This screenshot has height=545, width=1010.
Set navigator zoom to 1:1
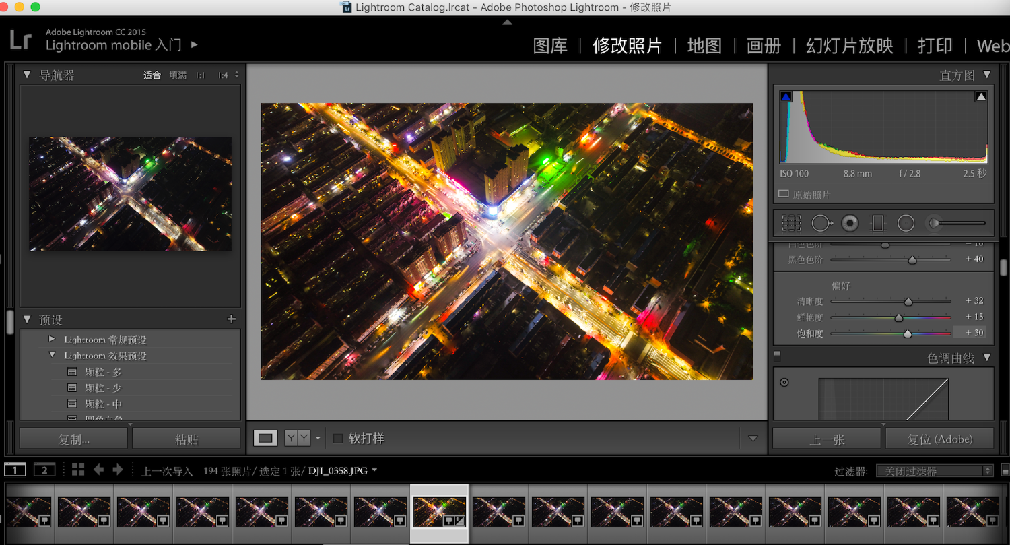click(x=200, y=75)
